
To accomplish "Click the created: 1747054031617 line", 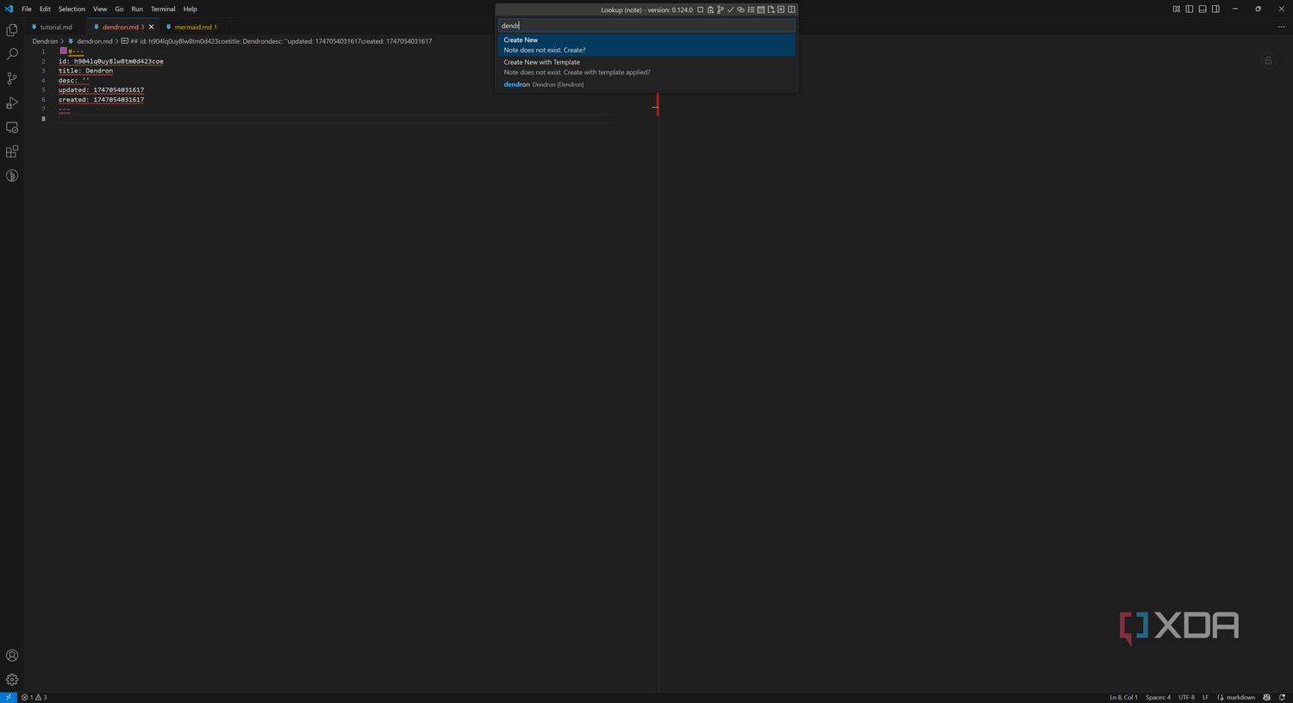I will tap(101, 99).
